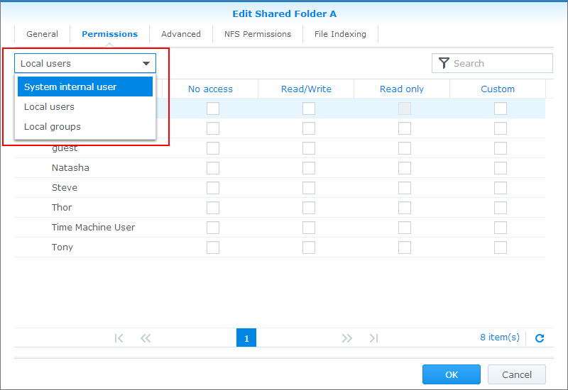
Task: Choose System internal user option
Action: pos(85,87)
